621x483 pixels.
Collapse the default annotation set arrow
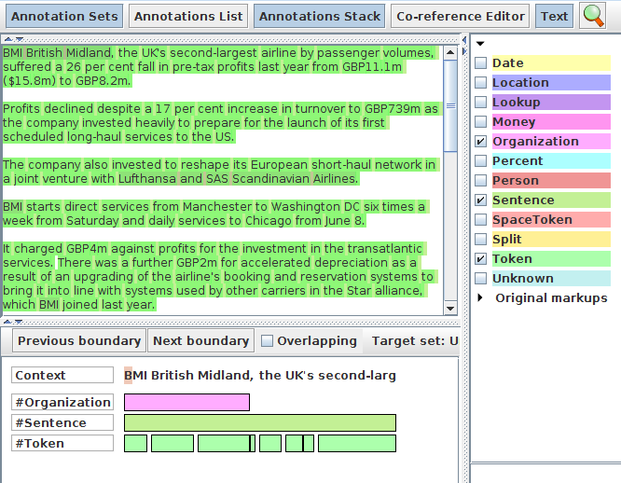[x=480, y=44]
